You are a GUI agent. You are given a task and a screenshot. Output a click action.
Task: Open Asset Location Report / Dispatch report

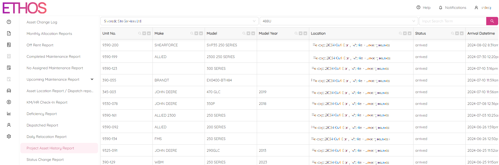tap(60, 91)
